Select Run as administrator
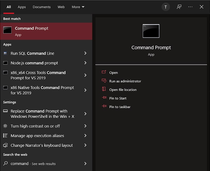 click(x=125, y=81)
